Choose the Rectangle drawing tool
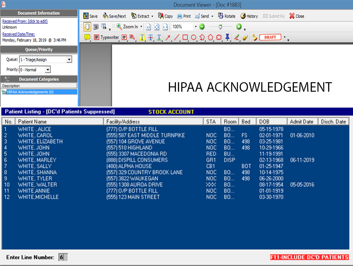353x266 pixels. coord(185,37)
